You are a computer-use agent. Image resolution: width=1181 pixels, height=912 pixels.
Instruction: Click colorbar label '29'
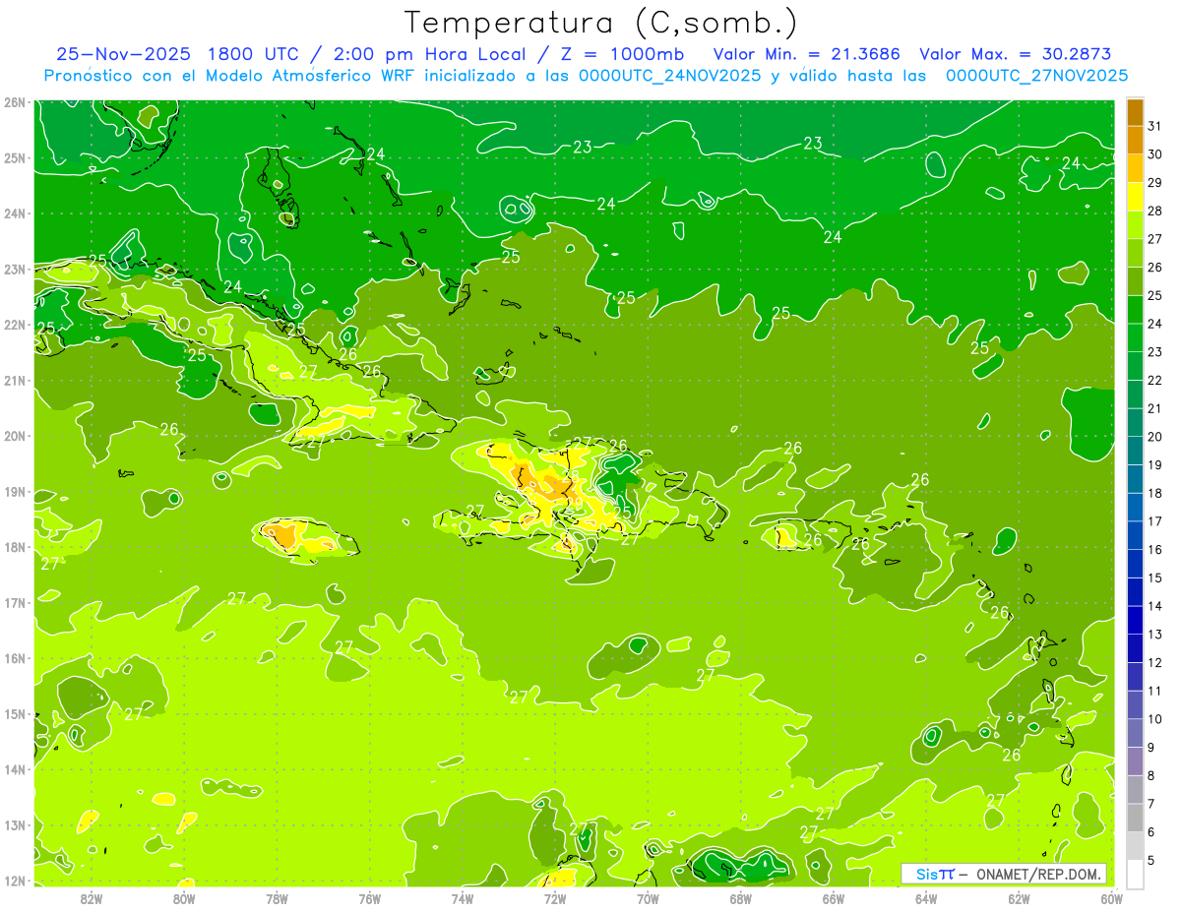tap(1154, 183)
